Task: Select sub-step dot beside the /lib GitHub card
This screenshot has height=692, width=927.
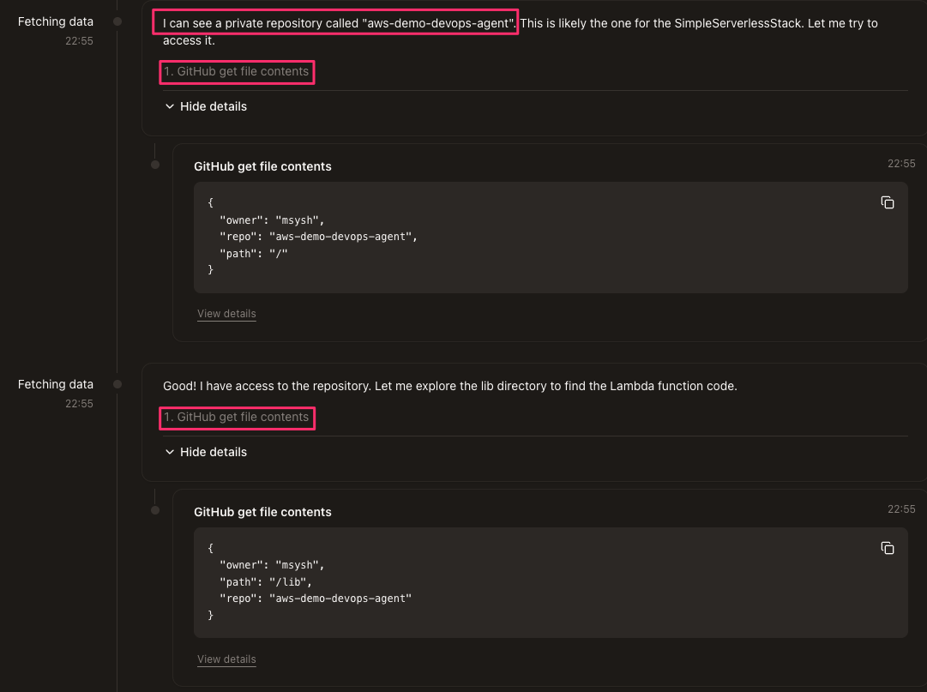Action: pos(155,510)
